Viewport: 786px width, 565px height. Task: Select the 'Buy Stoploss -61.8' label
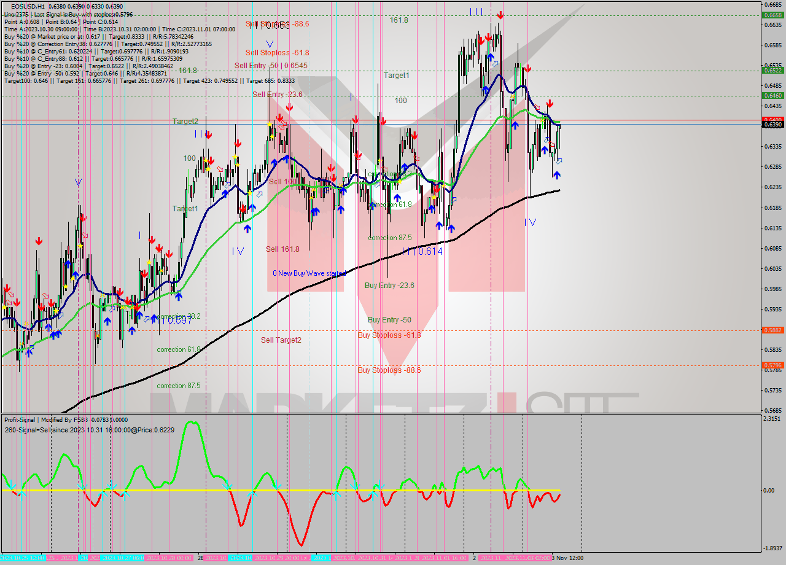coord(389,335)
